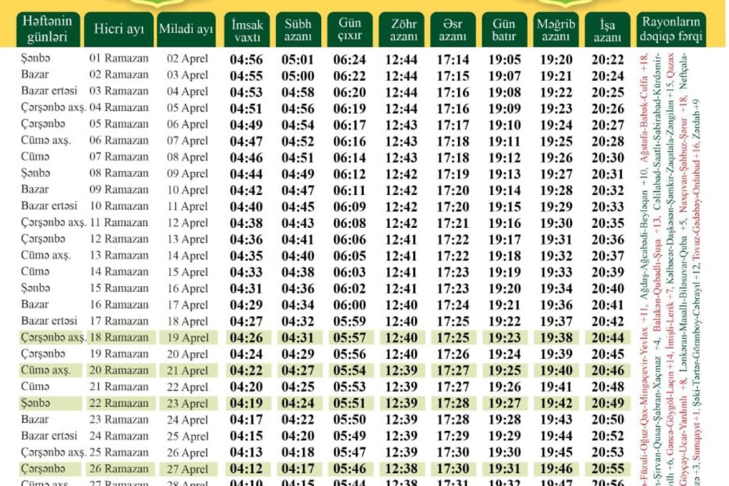This screenshot has width=729, height=486.
Task: Click the highlighted 22 Ramazan cell
Action: point(119,403)
